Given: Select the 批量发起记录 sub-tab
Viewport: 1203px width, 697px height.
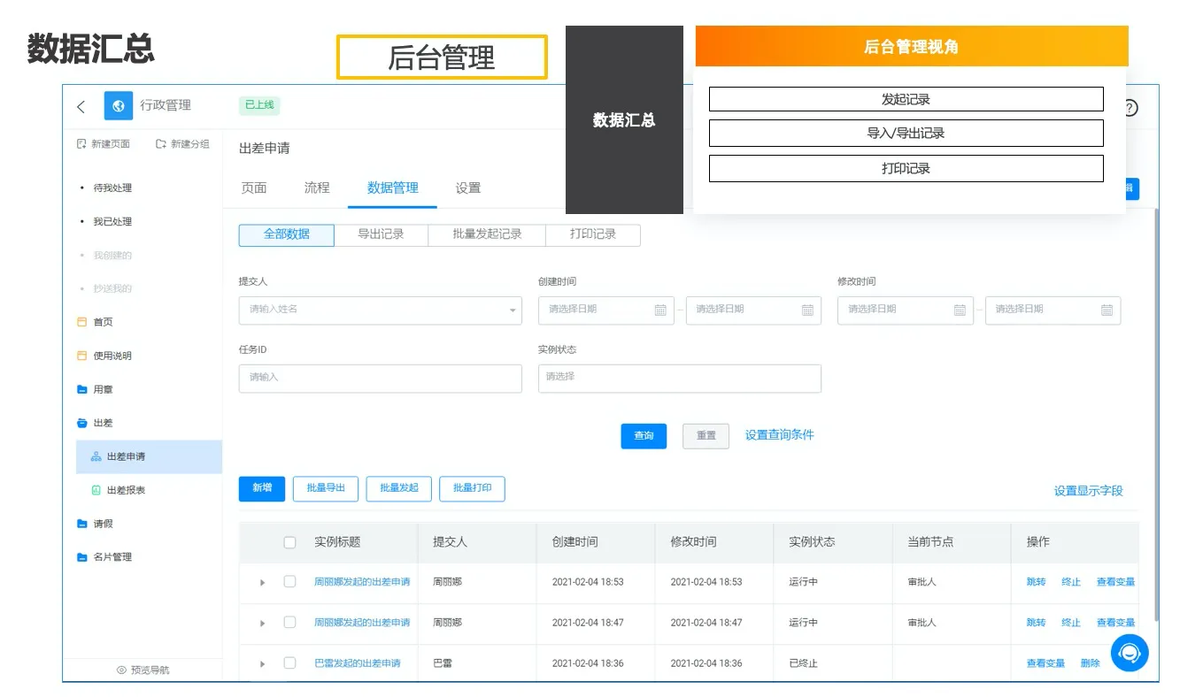Looking at the screenshot, I should (x=487, y=234).
